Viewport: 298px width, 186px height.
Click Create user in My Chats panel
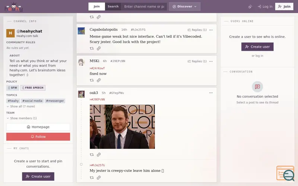click(x=38, y=176)
